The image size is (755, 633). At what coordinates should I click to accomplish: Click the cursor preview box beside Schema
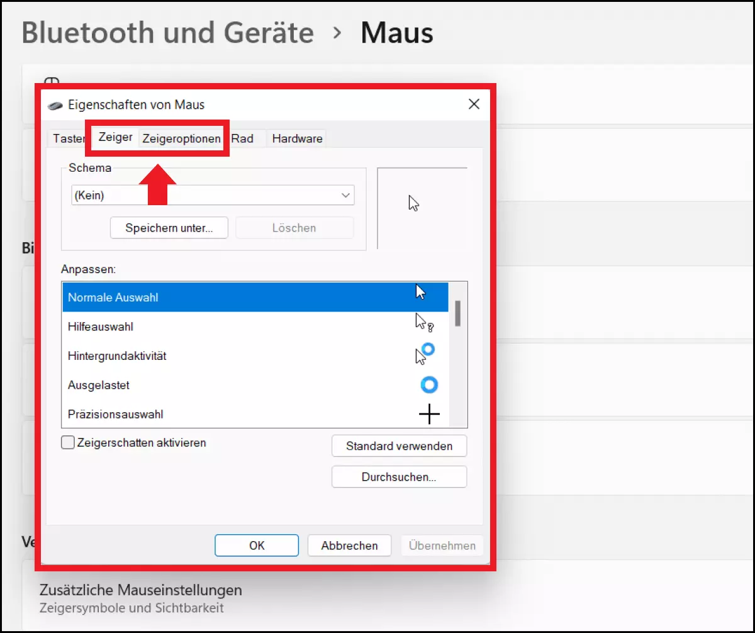tap(422, 208)
